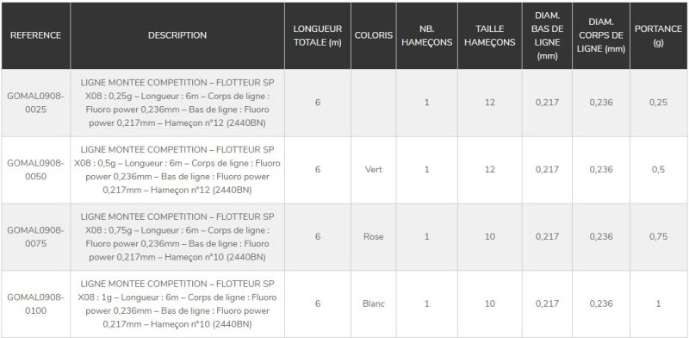Click the Vert coloris cell
The width and height of the screenshot is (689, 338).
[x=374, y=170]
